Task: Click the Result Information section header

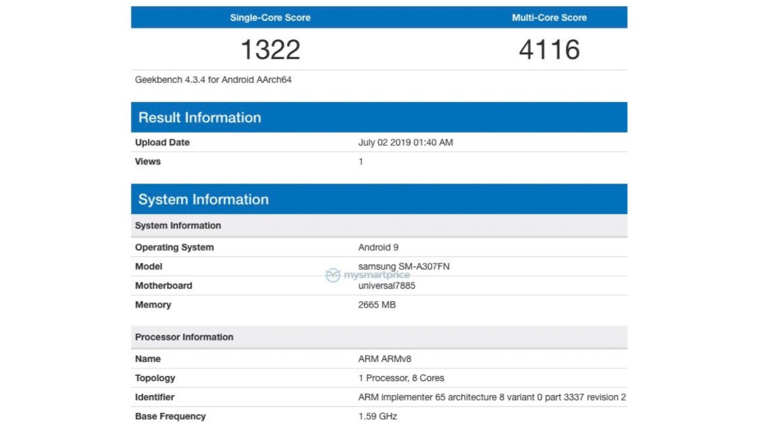Action: [x=200, y=117]
